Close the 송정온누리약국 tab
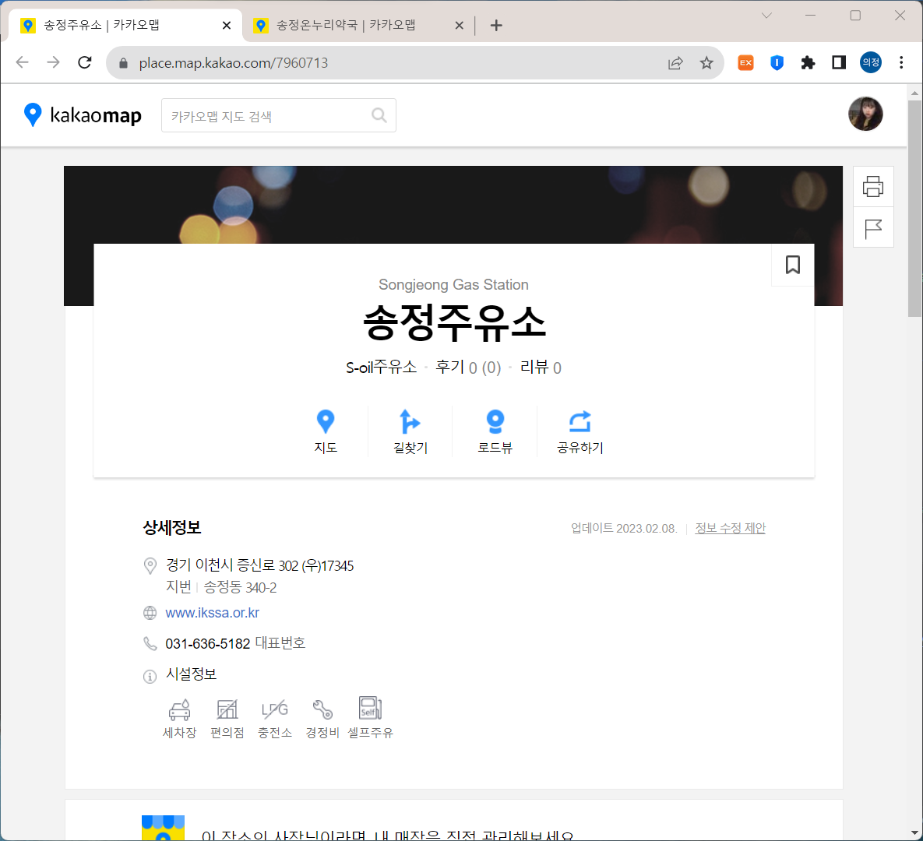923x841 pixels. tap(460, 25)
